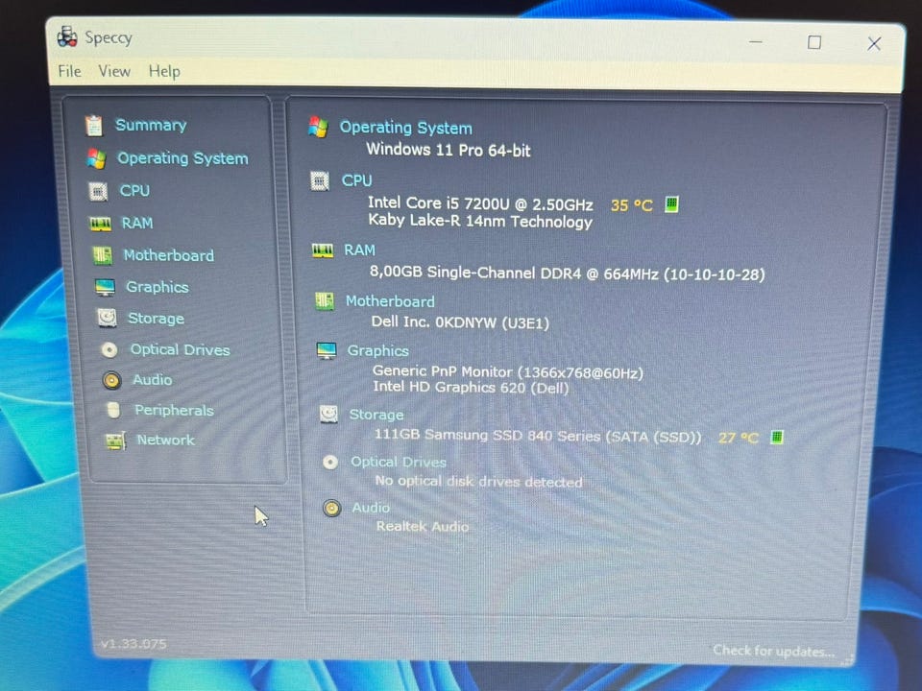Click 'Intel Core i5 7200U @ 2.50GHz' text
This screenshot has width=922, height=691.
click(480, 203)
